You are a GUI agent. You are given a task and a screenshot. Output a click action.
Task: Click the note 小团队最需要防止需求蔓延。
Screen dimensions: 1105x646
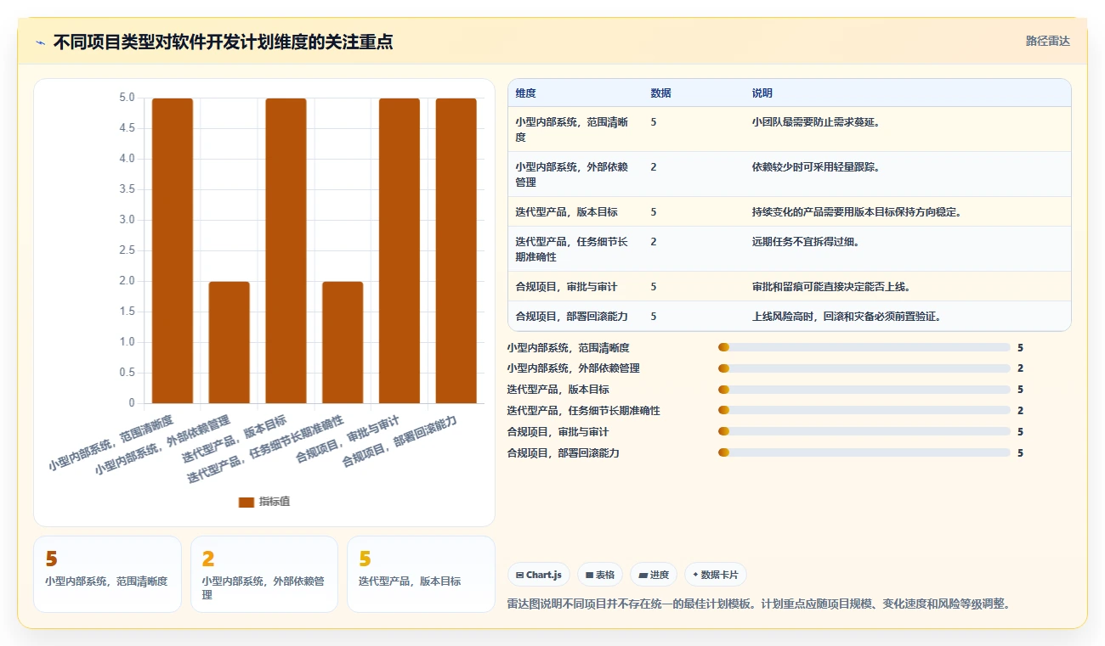click(816, 122)
